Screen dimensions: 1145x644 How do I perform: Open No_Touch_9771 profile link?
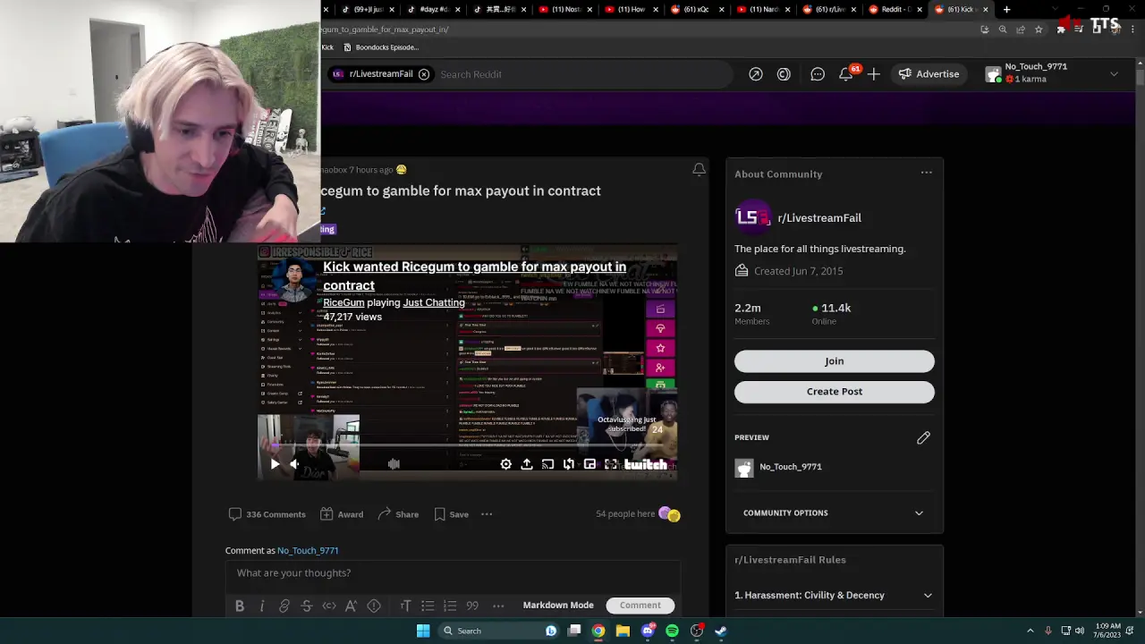tap(308, 550)
